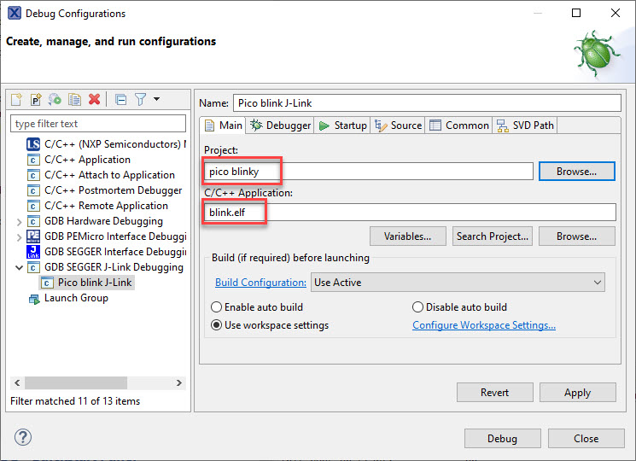Select Disable auto build radio button
Viewport: 636px width, 461px height.
click(417, 307)
